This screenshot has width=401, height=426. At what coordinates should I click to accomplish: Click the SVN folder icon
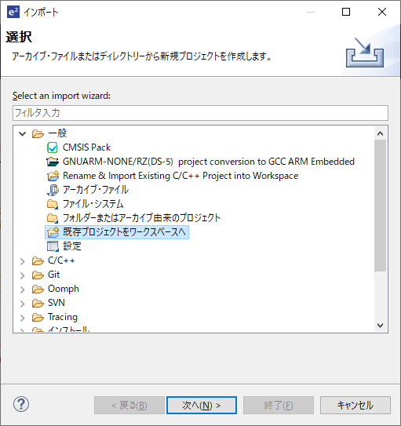(x=38, y=303)
